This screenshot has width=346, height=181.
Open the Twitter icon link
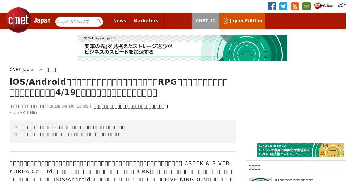[x=283, y=6]
